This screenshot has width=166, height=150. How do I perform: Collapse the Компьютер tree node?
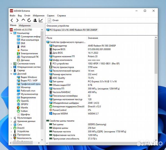tap(11, 33)
